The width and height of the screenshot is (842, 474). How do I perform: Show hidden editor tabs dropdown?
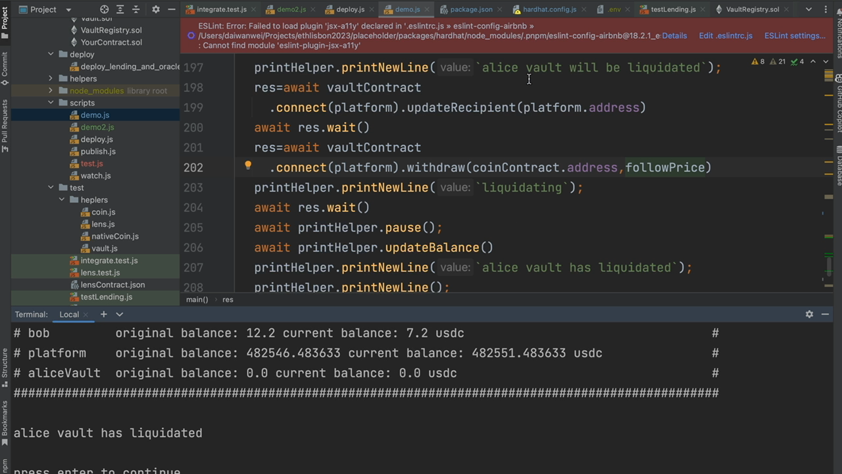(x=808, y=9)
